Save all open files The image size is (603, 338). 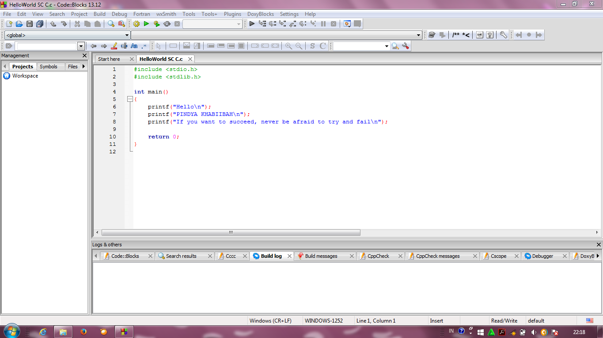tap(40, 24)
